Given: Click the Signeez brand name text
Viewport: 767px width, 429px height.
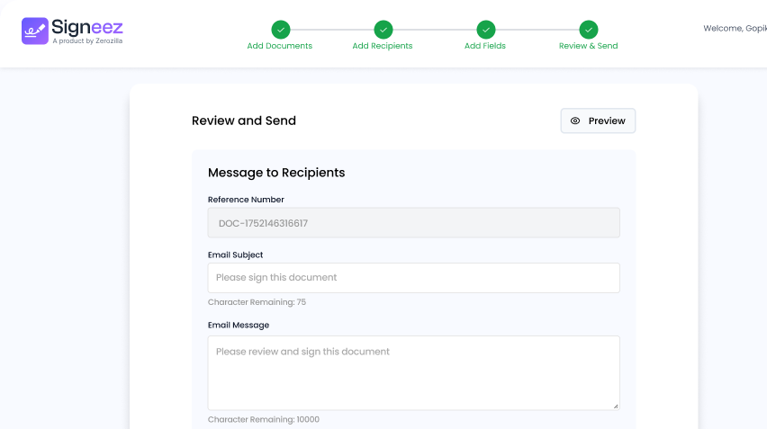Looking at the screenshot, I should point(87,27).
